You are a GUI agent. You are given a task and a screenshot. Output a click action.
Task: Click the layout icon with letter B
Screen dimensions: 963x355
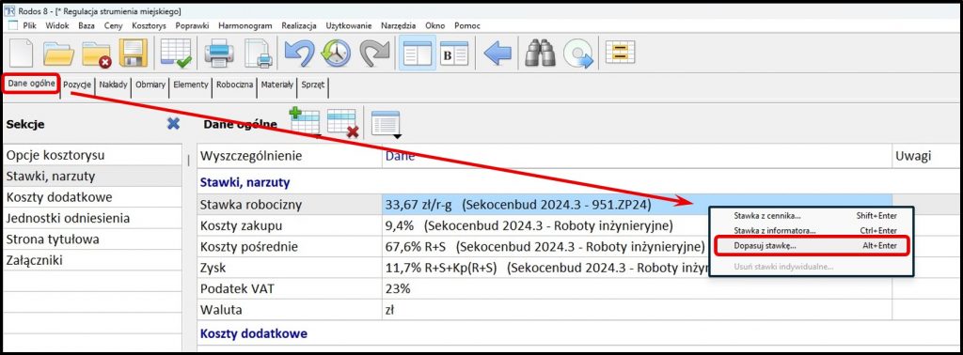(x=454, y=54)
